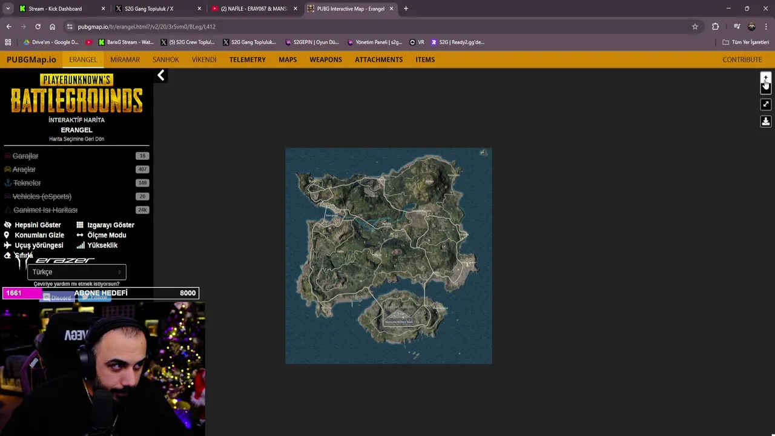Zoom in the map with the plus button
This screenshot has width=775, height=436.
click(x=765, y=79)
